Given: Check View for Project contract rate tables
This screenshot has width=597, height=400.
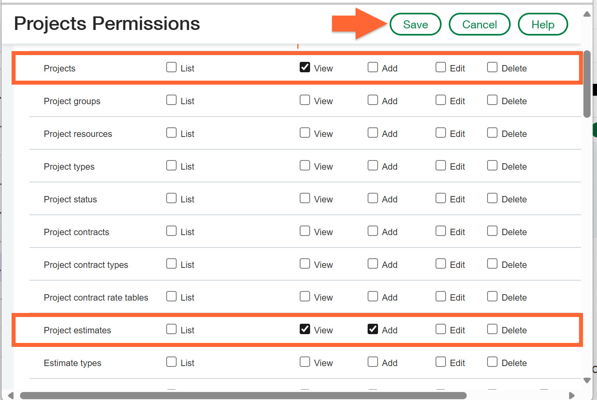Looking at the screenshot, I should 305,296.
